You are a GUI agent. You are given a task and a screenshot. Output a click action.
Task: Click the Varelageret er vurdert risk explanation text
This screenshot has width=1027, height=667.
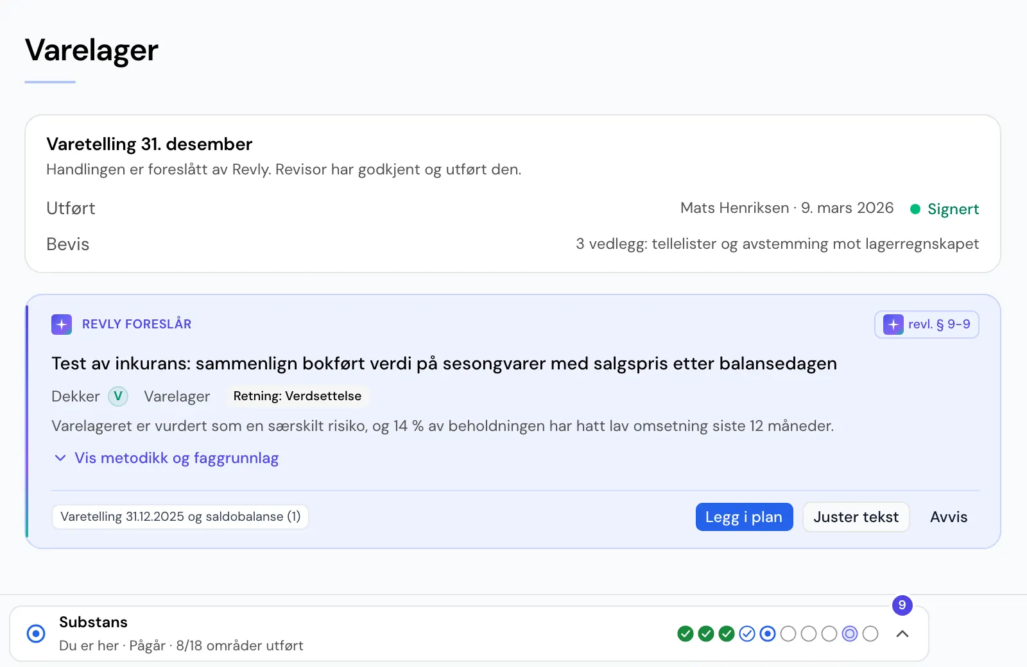442,426
